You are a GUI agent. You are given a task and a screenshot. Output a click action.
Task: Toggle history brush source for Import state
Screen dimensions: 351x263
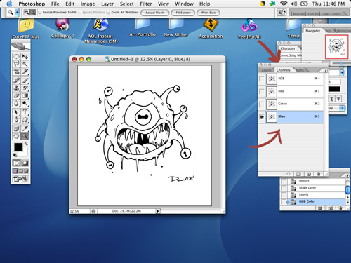coord(284,181)
